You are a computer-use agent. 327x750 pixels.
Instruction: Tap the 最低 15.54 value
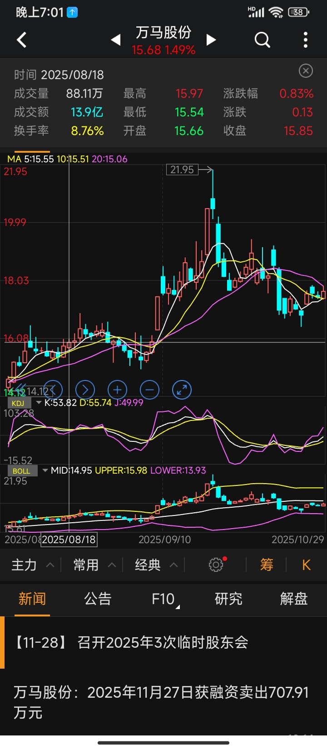tap(189, 112)
